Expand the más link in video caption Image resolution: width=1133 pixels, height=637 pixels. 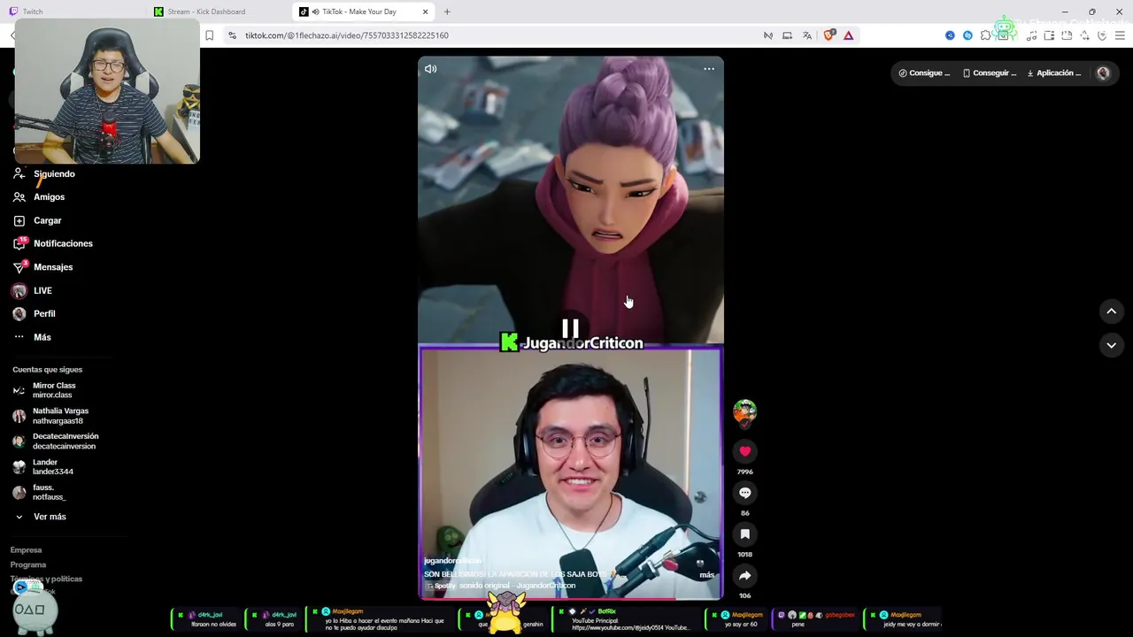706,575
